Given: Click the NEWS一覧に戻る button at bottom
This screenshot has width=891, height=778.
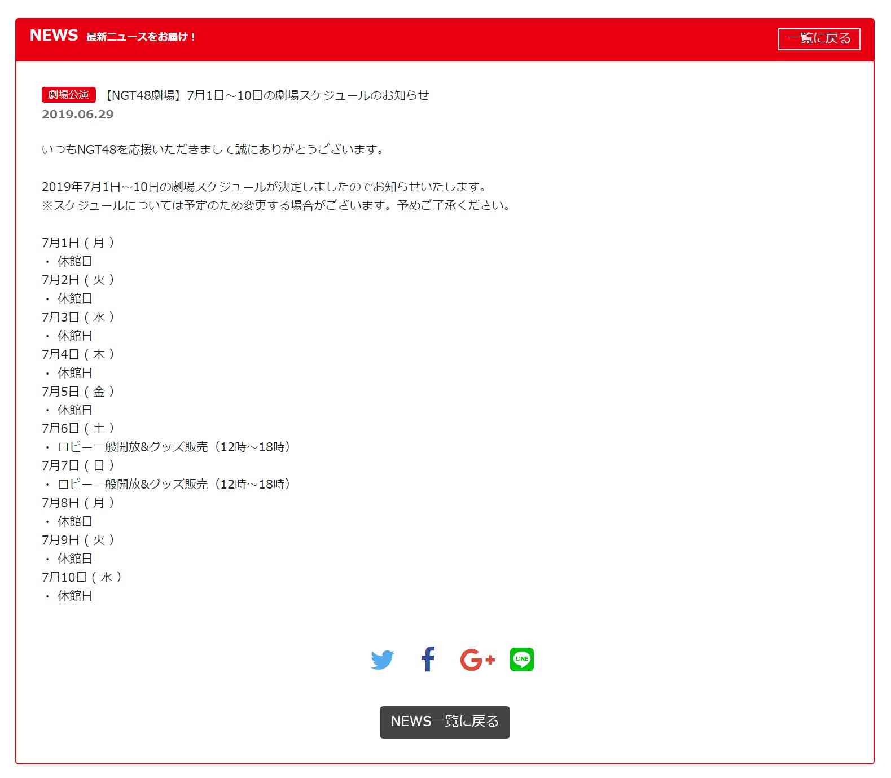Looking at the screenshot, I should tap(445, 722).
